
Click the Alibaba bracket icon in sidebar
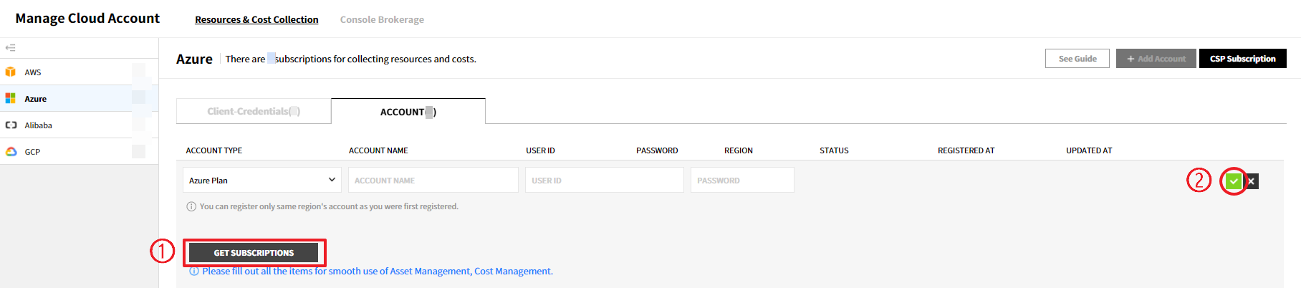(x=11, y=125)
